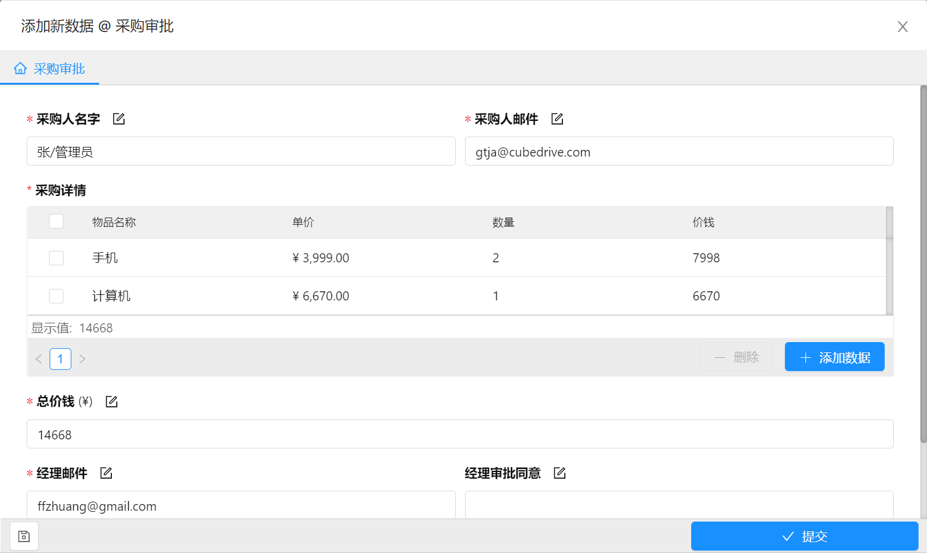Open the edit icon next to 总价钱

coord(112,401)
